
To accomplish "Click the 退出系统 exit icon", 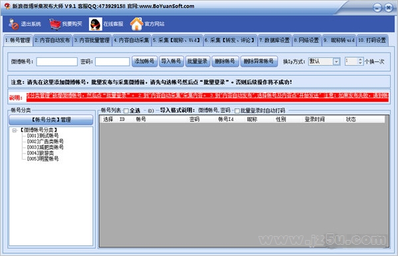I will point(13,24).
